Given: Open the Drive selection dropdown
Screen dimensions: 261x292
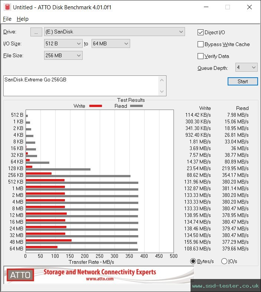Looking at the screenshot, I should click(x=114, y=32).
